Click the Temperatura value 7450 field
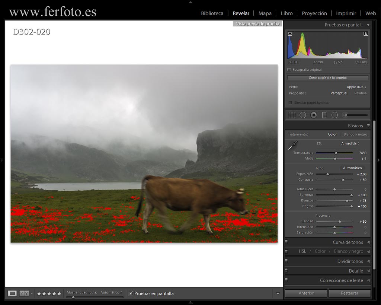The height and width of the screenshot is (305, 381). 362,153
